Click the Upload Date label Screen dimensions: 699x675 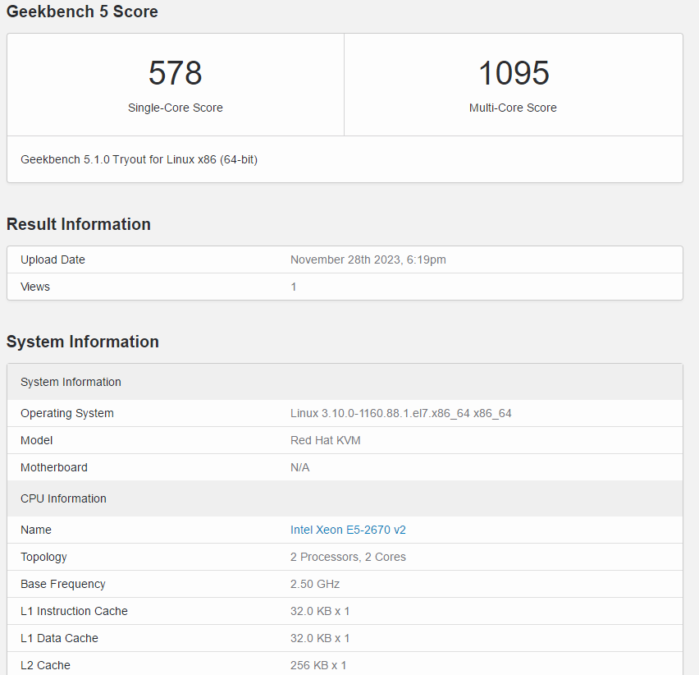(x=53, y=259)
